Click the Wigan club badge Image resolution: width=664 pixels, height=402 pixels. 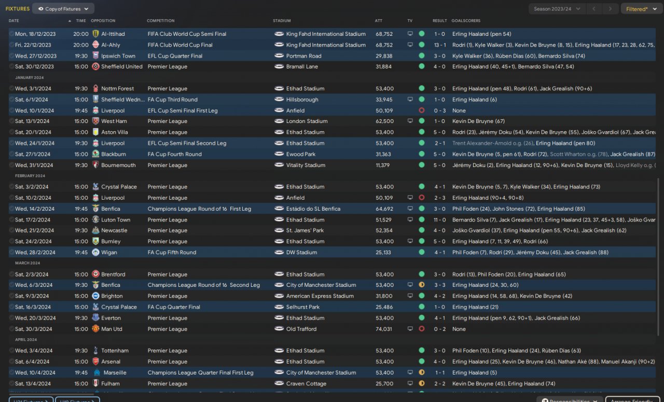pyautogui.click(x=95, y=253)
